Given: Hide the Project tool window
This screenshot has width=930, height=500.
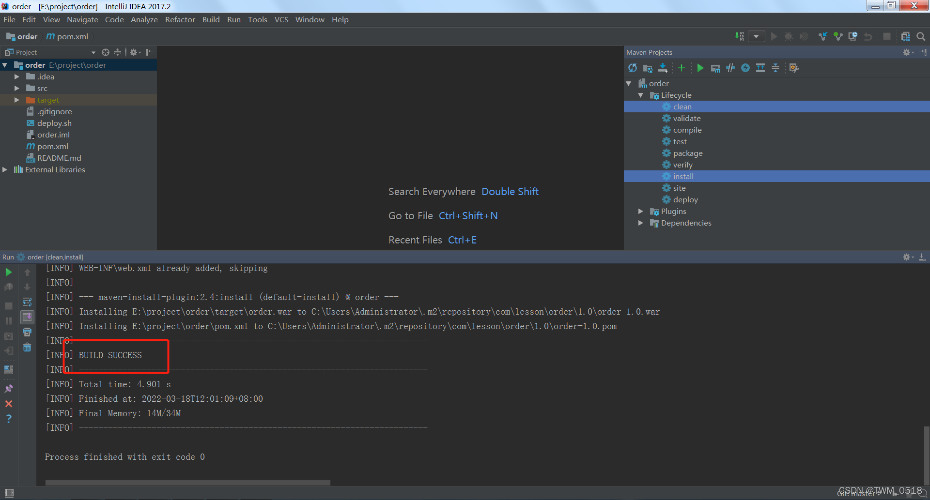Looking at the screenshot, I should (150, 52).
